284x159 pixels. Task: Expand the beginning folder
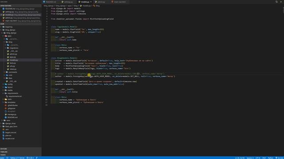[21, 27]
